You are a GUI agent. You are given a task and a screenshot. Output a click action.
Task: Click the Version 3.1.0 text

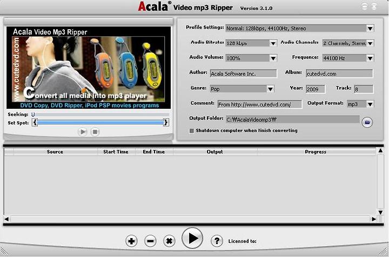256,8
